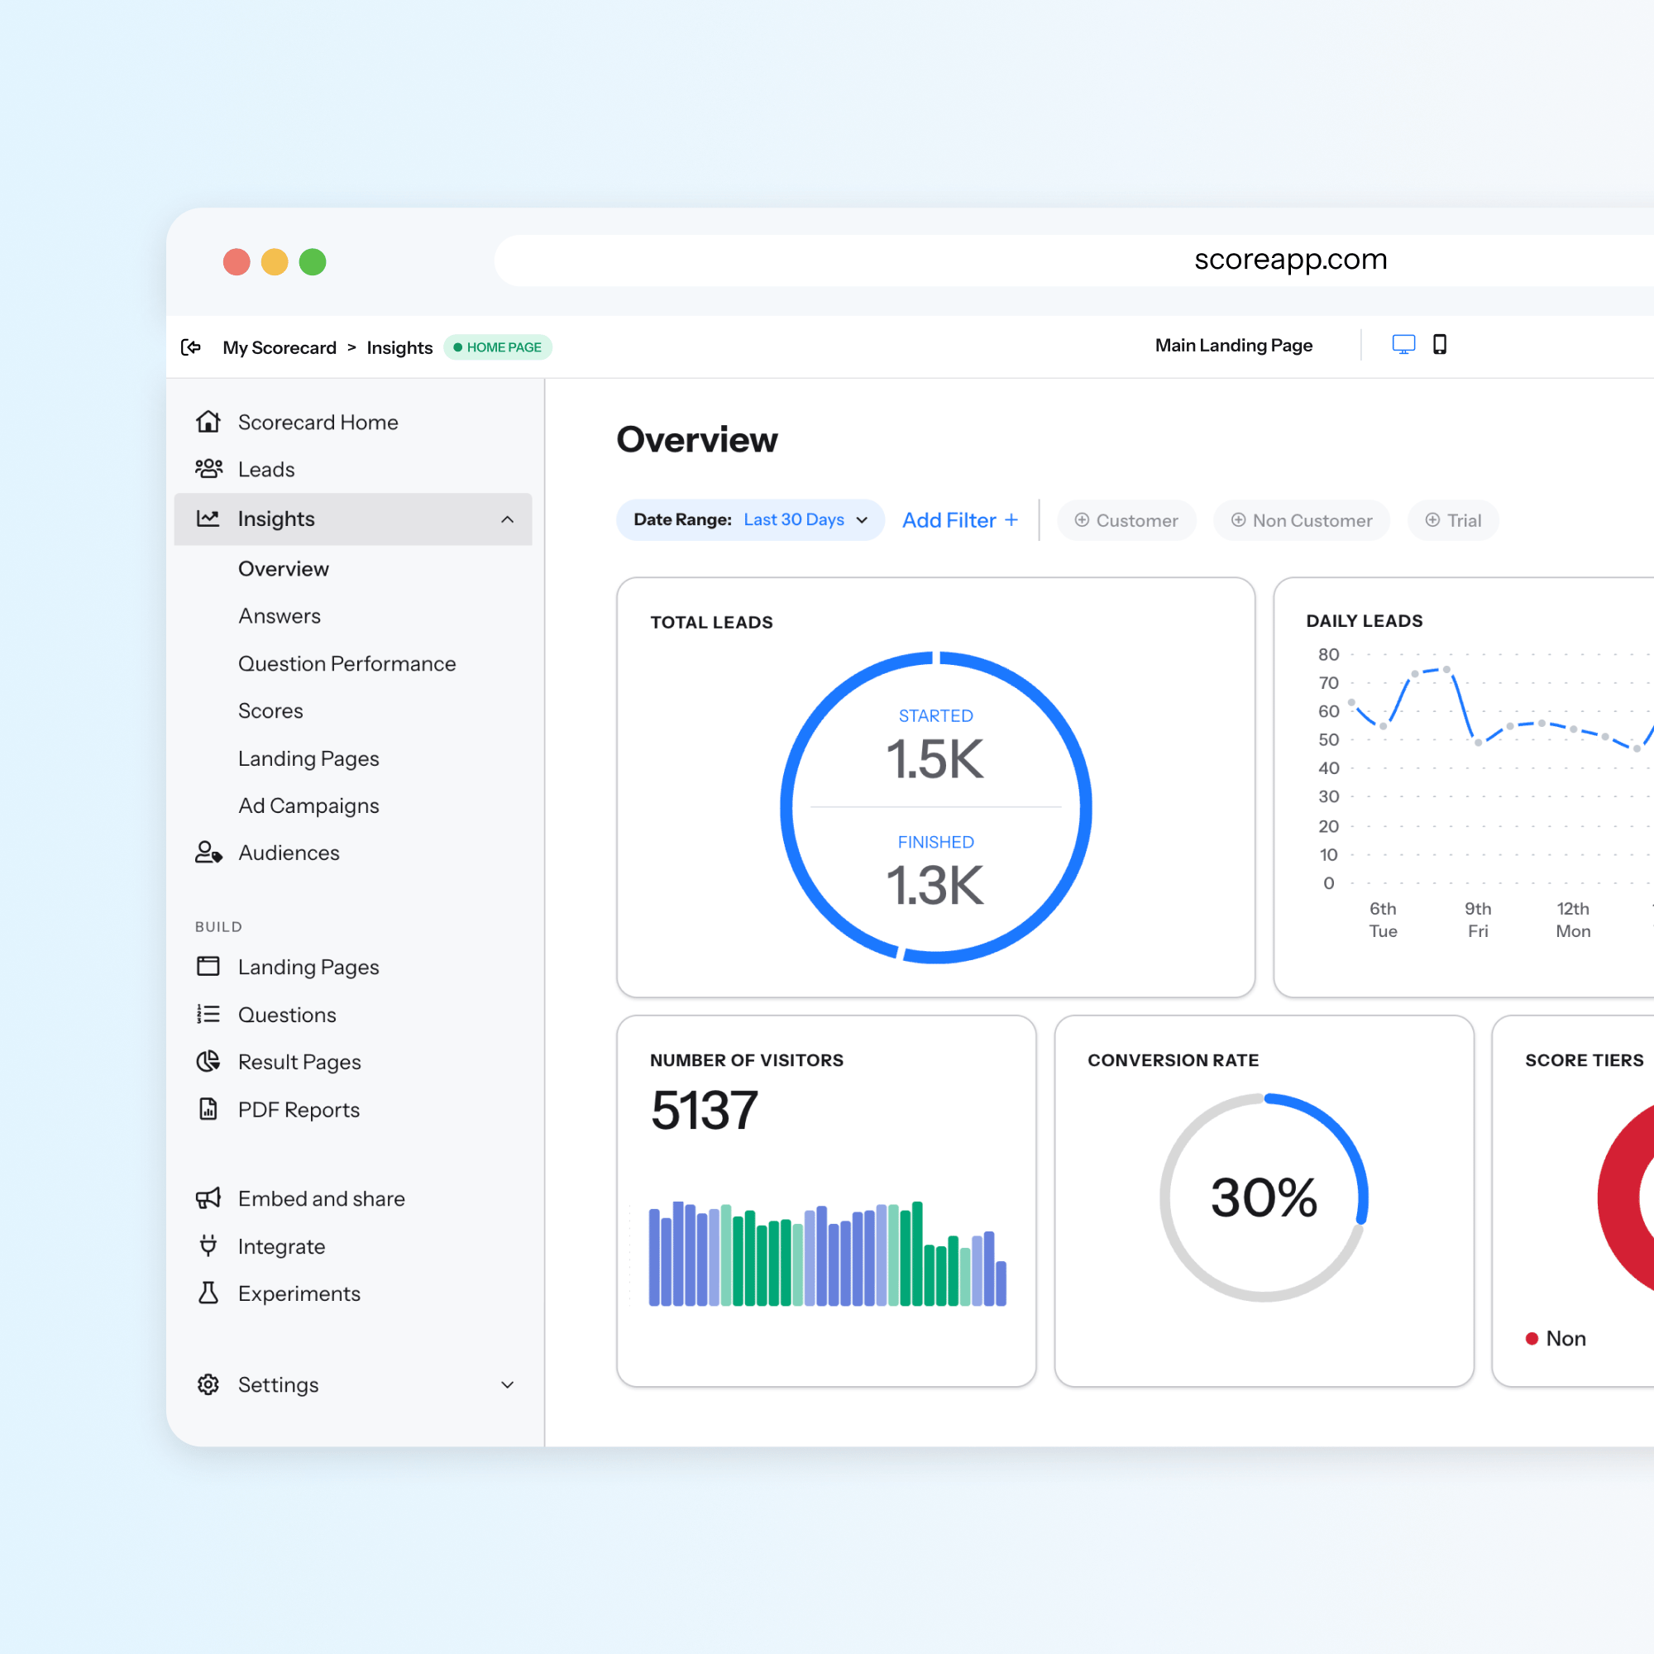This screenshot has width=1654, height=1654.
Task: Click the My Scorecard breadcrumb
Action: click(279, 347)
